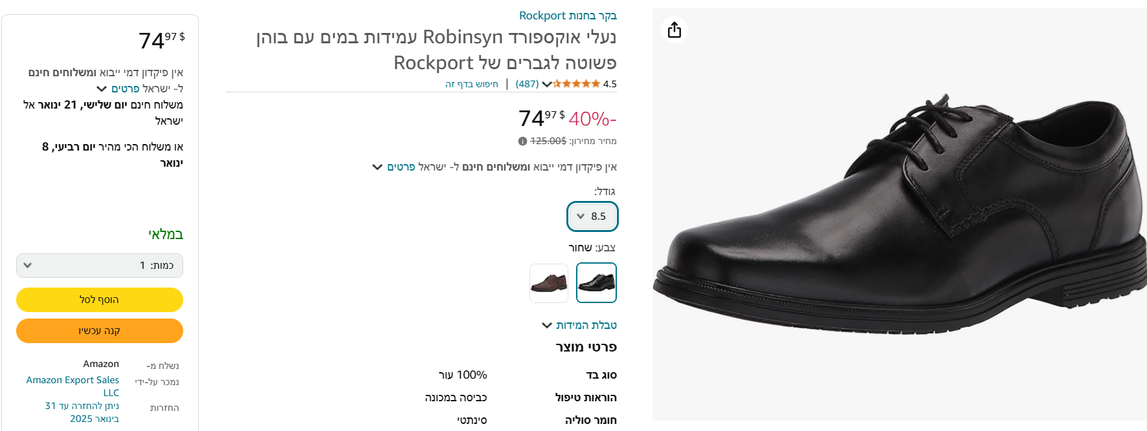
Task: Open the 487 reviews link
Action: click(x=527, y=84)
